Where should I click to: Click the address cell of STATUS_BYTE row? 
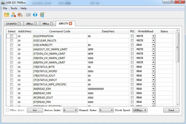[x=25, y=67]
